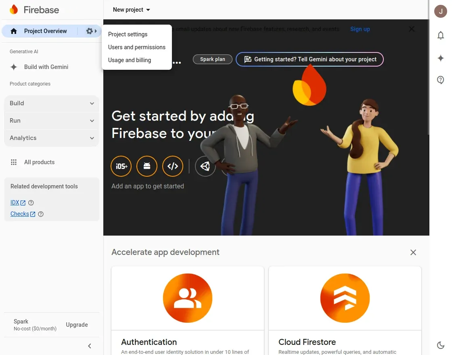Add a Unity app

tap(205, 166)
